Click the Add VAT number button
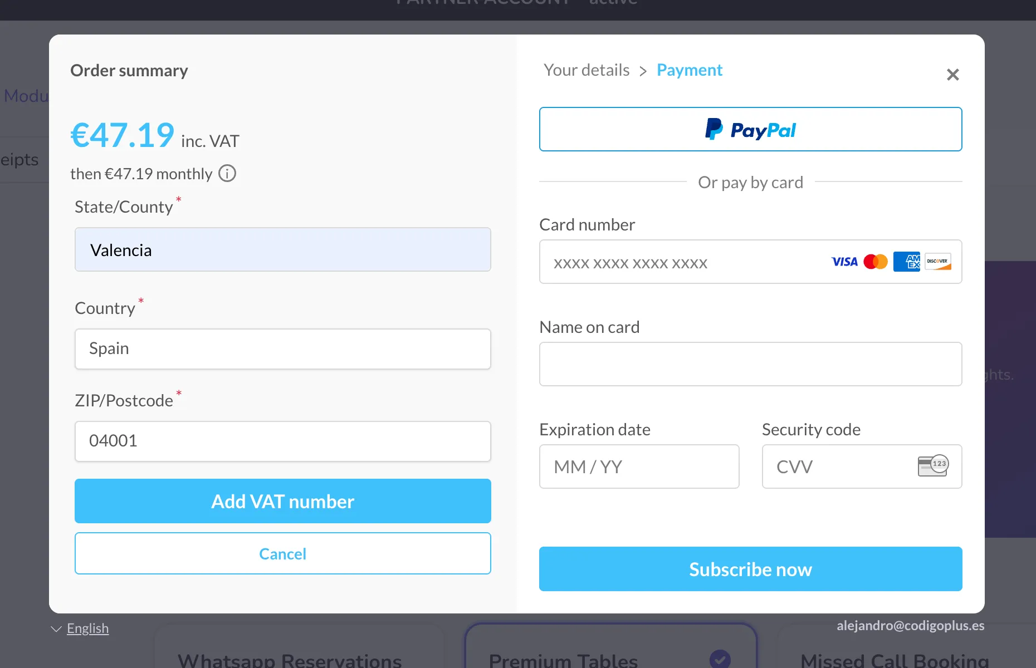 click(x=282, y=501)
